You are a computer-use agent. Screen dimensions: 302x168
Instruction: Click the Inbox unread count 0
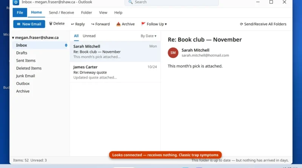pyautogui.click(x=66, y=45)
